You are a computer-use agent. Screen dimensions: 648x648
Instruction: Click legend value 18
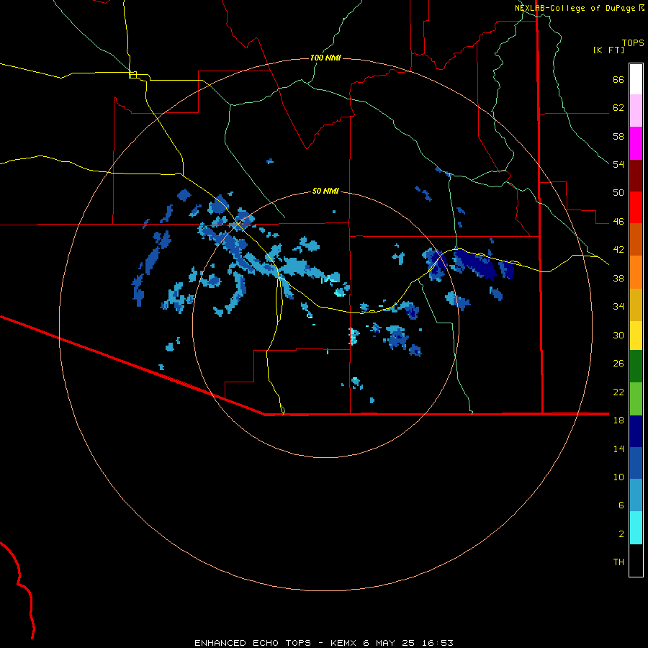[618, 420]
